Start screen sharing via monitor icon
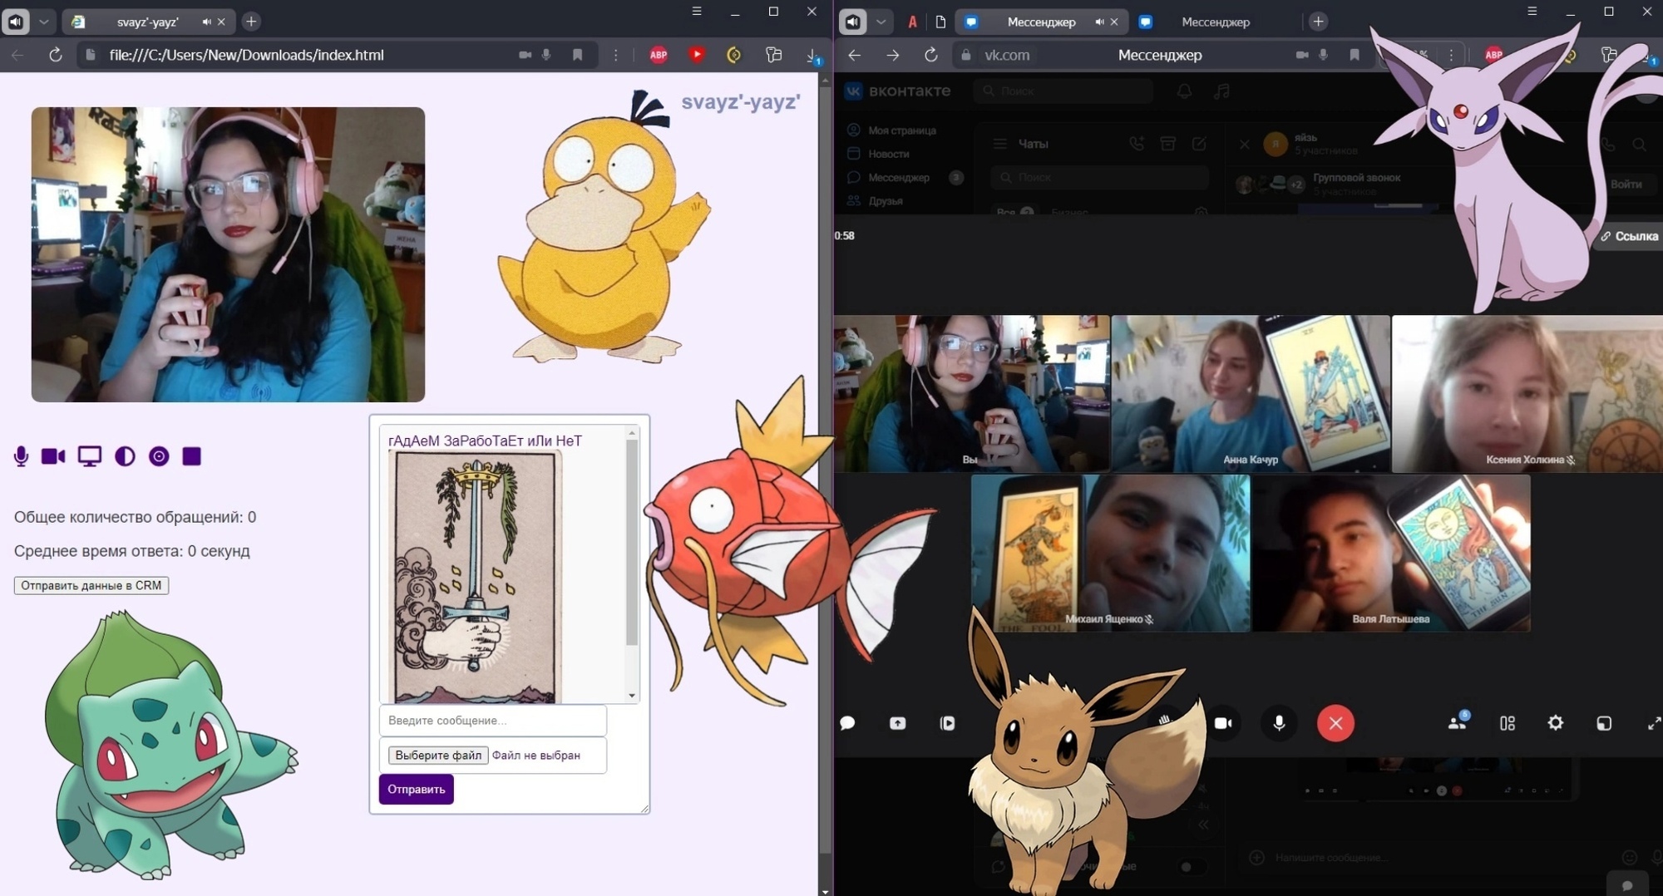Screen dimensions: 1663x896 click(x=89, y=456)
